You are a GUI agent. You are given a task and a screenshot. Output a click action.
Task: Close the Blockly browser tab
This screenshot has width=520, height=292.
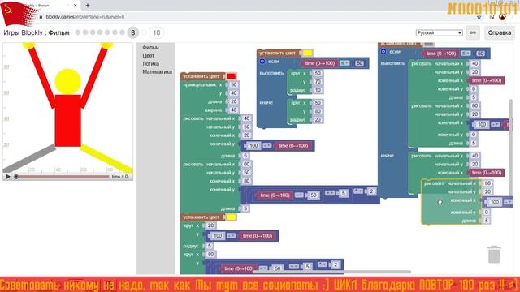tap(76, 6)
